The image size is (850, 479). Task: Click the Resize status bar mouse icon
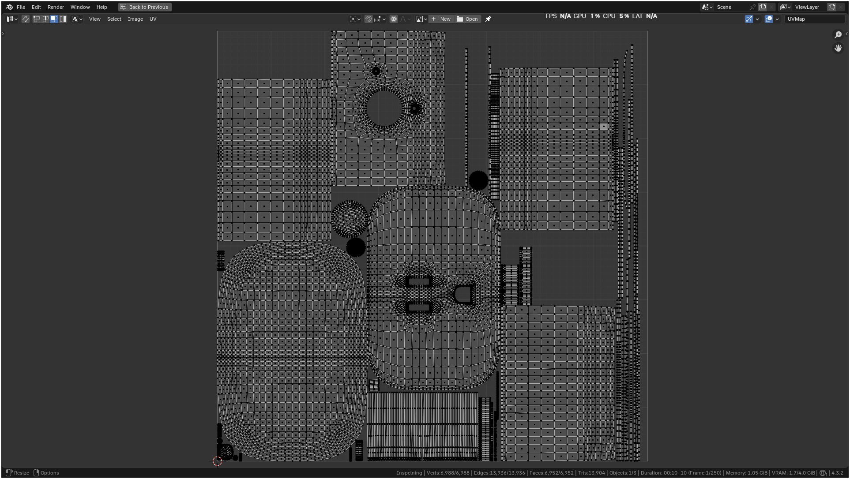[x=9, y=473]
